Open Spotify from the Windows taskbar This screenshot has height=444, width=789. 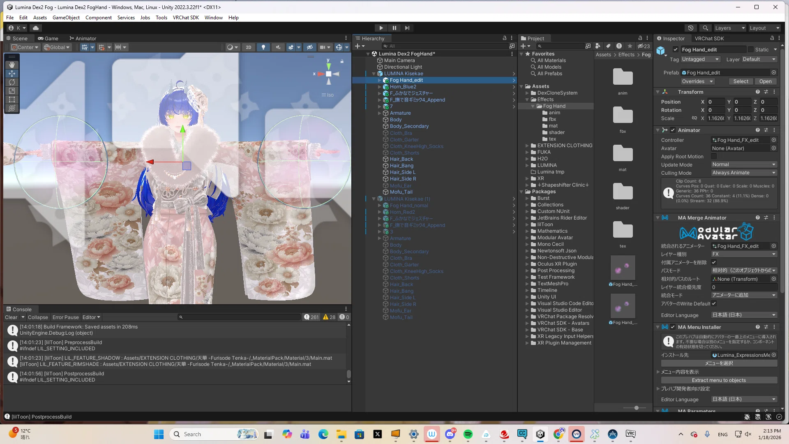[x=468, y=434]
